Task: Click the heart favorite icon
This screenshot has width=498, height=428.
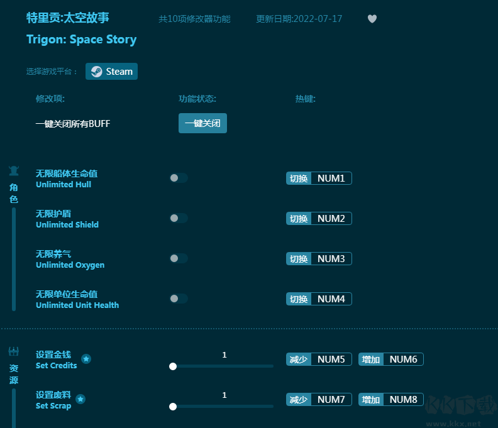Action: 372,19
